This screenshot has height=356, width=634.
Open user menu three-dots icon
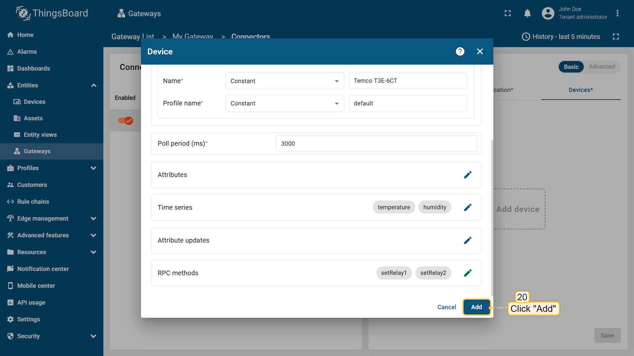point(617,13)
